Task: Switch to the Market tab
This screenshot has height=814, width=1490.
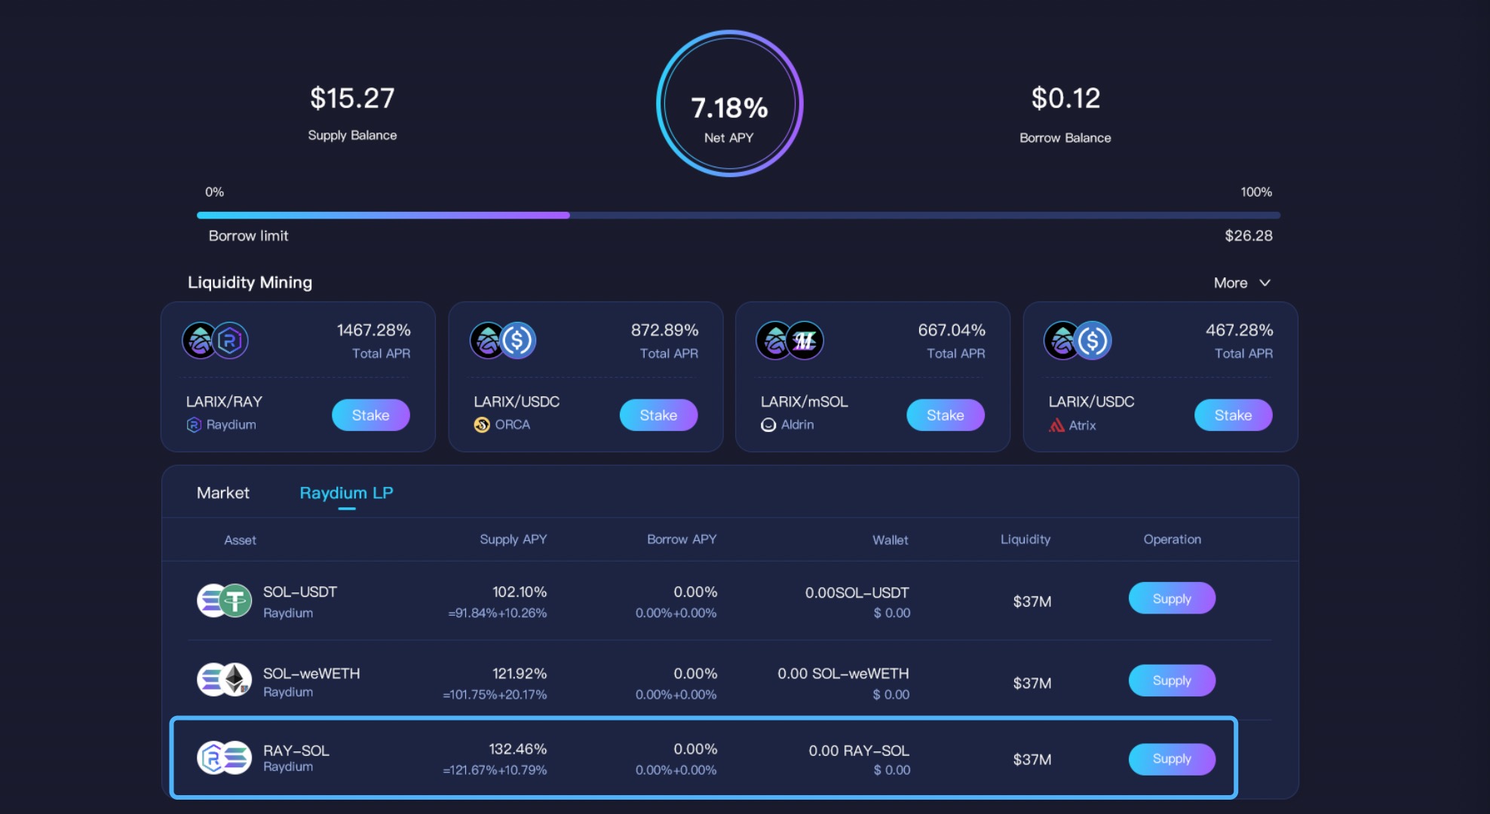Action: point(222,493)
